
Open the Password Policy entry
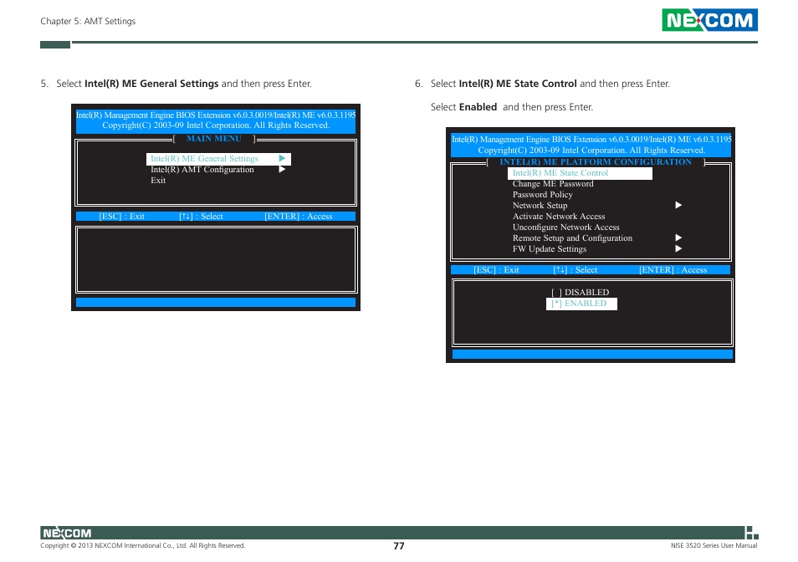click(543, 194)
